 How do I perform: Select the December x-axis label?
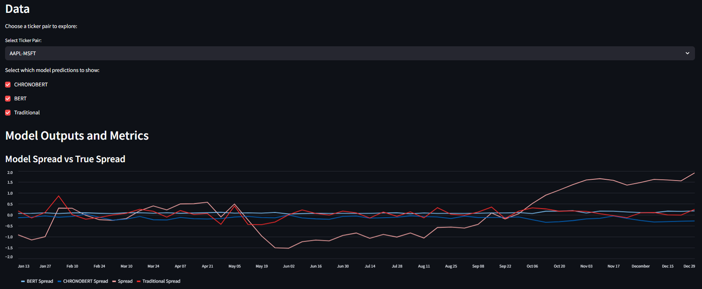pyautogui.click(x=640, y=266)
